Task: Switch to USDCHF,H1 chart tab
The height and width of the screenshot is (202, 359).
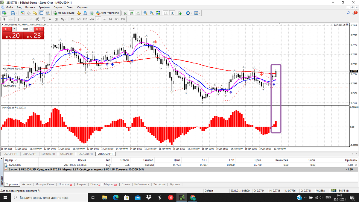Action: [10, 154]
